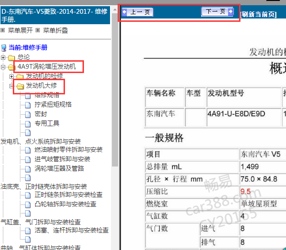Click the 东南汽车 V5 column header

click(263, 154)
